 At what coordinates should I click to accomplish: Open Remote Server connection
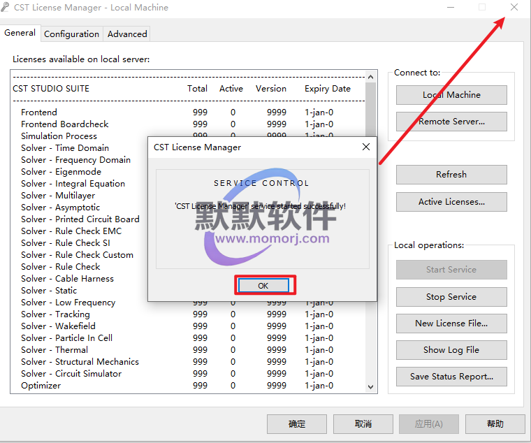[451, 122]
